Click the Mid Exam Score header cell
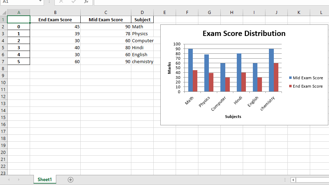 (106, 20)
